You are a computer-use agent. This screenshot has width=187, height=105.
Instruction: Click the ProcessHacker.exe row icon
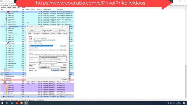point(3,97)
